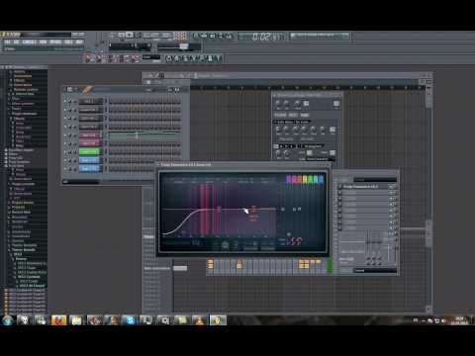
Task: Open Skype from the taskbar
Action: pos(130,319)
